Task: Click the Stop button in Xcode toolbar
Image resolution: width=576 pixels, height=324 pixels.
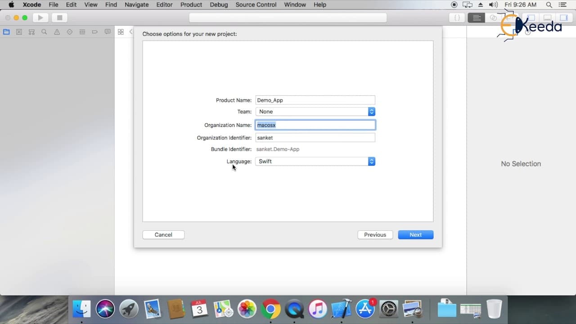Action: (x=59, y=18)
